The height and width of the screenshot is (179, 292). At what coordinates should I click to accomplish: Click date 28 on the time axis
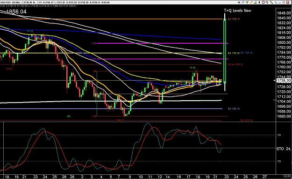pos(72,177)
